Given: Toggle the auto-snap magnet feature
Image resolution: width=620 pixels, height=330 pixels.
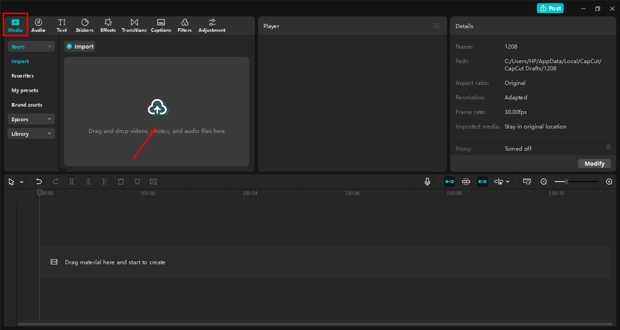Looking at the screenshot, I should pos(466,181).
